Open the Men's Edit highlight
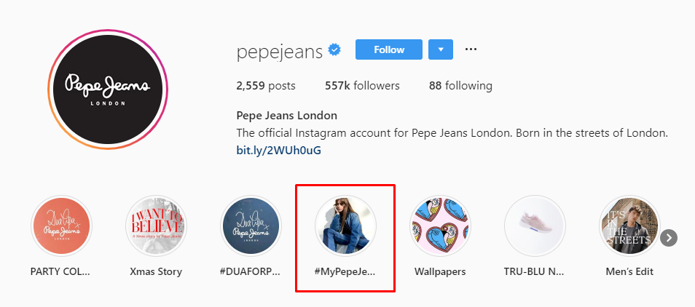Screen dimensions: 695x307 [x=629, y=226]
